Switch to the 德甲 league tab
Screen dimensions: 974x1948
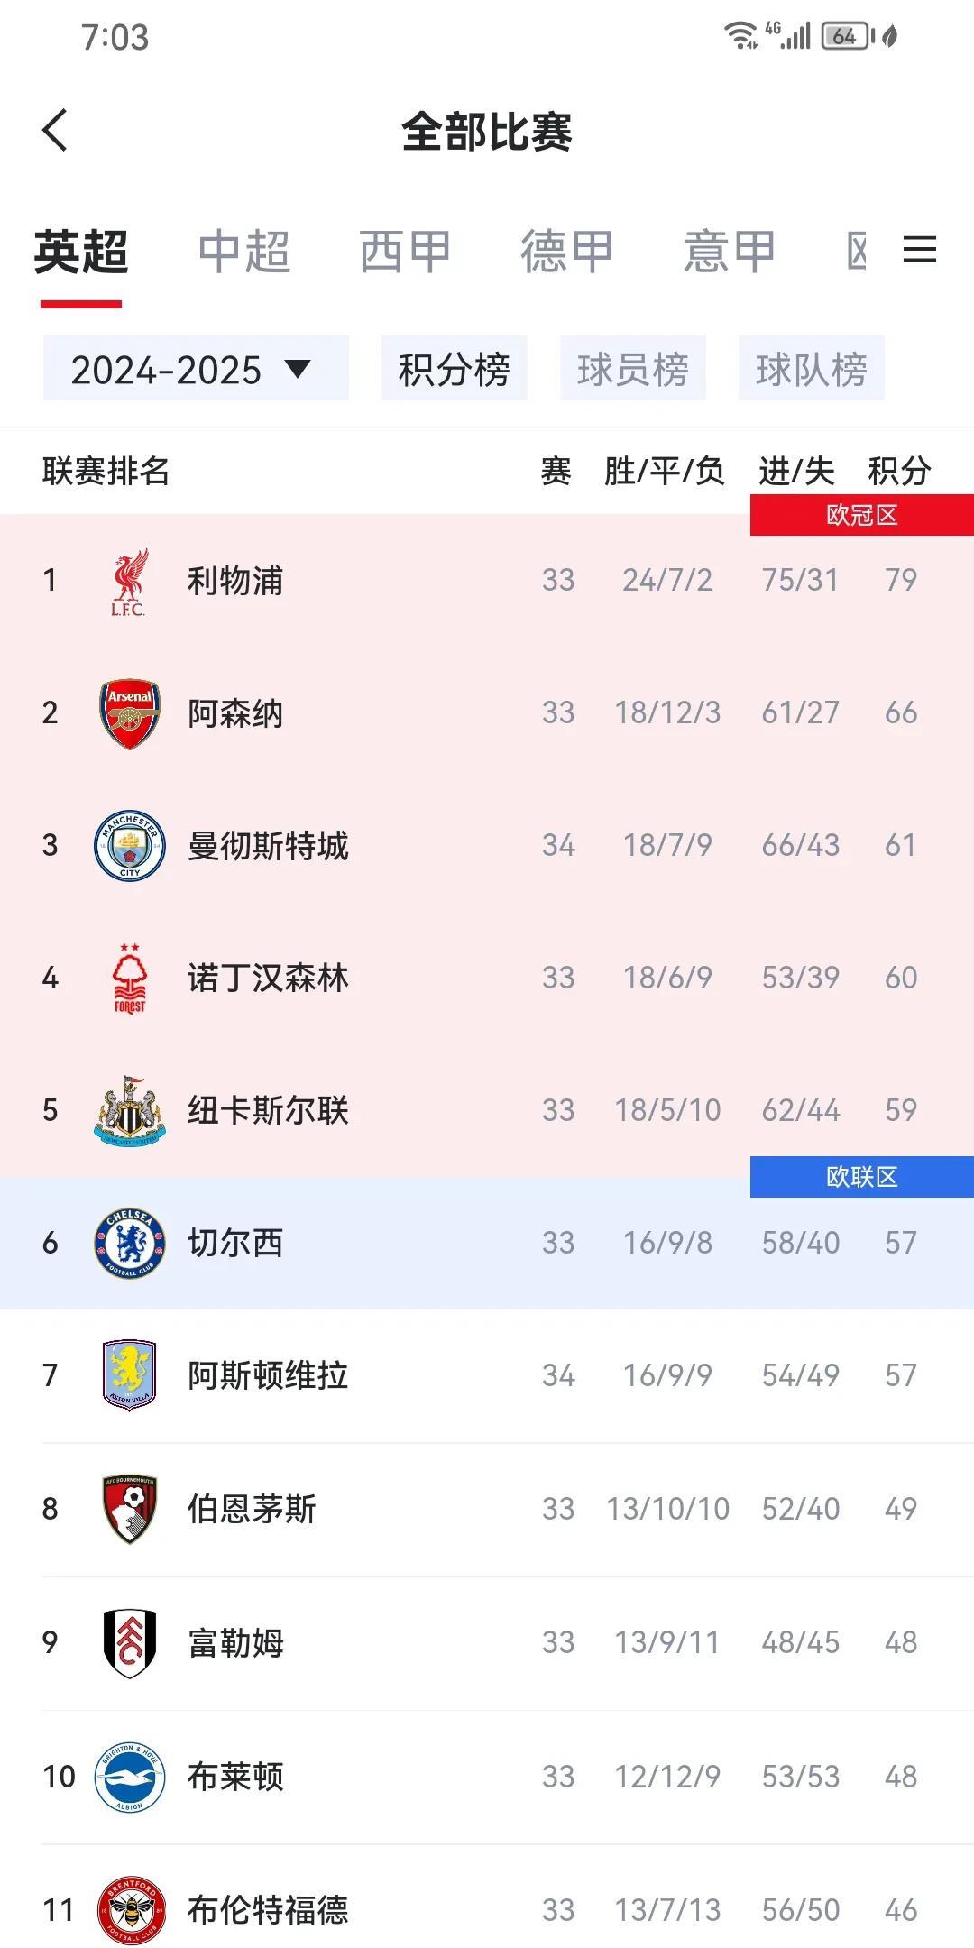[566, 251]
